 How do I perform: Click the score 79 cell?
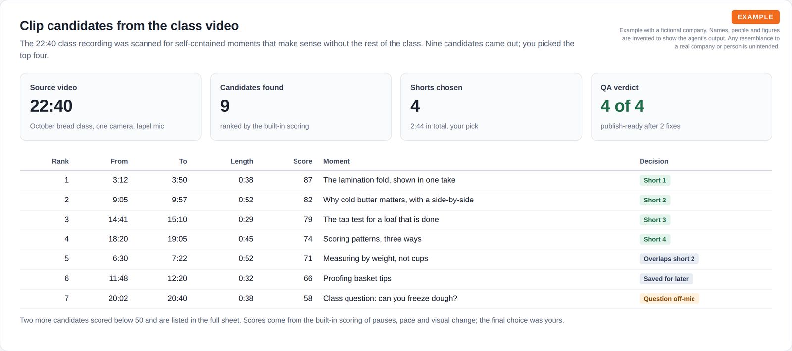click(x=308, y=220)
